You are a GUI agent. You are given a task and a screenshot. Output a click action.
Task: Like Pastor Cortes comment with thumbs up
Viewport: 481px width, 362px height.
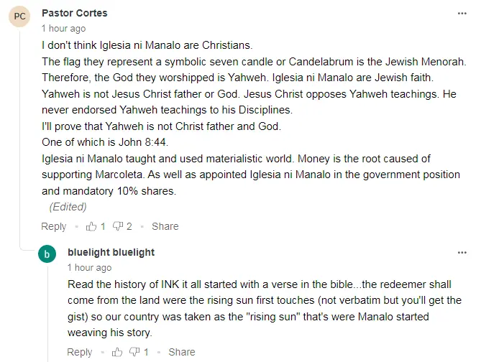click(x=91, y=226)
